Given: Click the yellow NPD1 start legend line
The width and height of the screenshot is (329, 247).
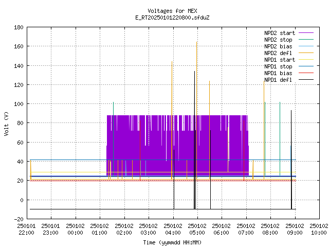Looking at the screenshot, I should pos(306,60).
